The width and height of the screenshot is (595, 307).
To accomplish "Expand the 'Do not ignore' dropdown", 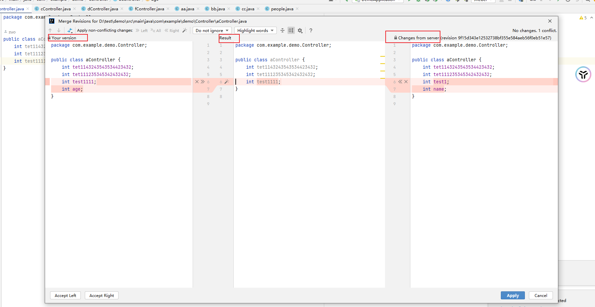I will 212,30.
